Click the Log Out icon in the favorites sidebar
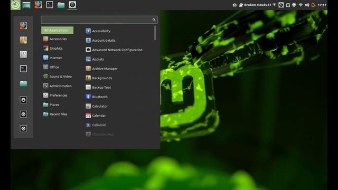The height and width of the screenshot is (190, 338). click(x=23, y=114)
